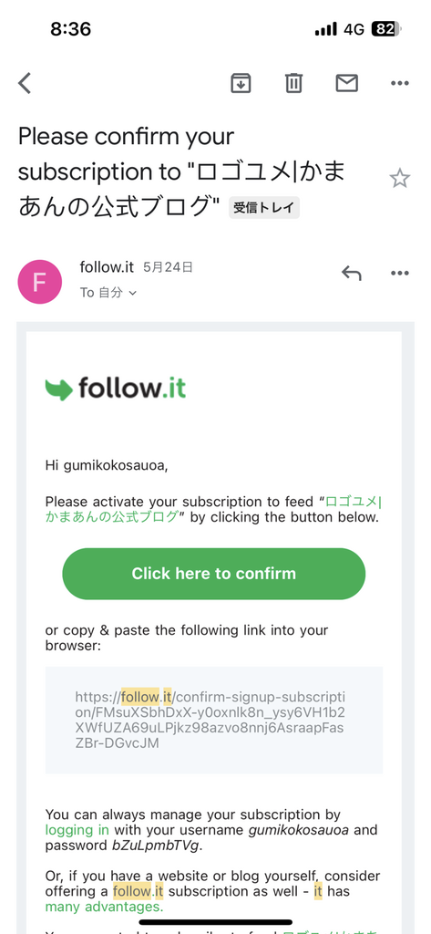This screenshot has height=934, width=431.
Task: Archive this email
Action: (241, 83)
